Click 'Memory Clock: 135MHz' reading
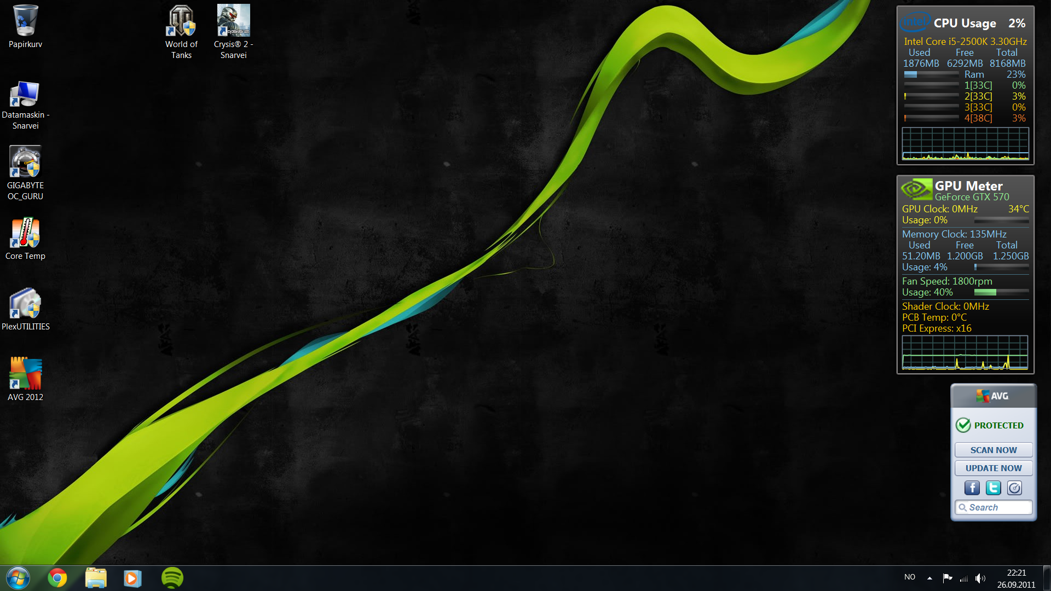Image resolution: width=1051 pixels, height=591 pixels. (954, 234)
